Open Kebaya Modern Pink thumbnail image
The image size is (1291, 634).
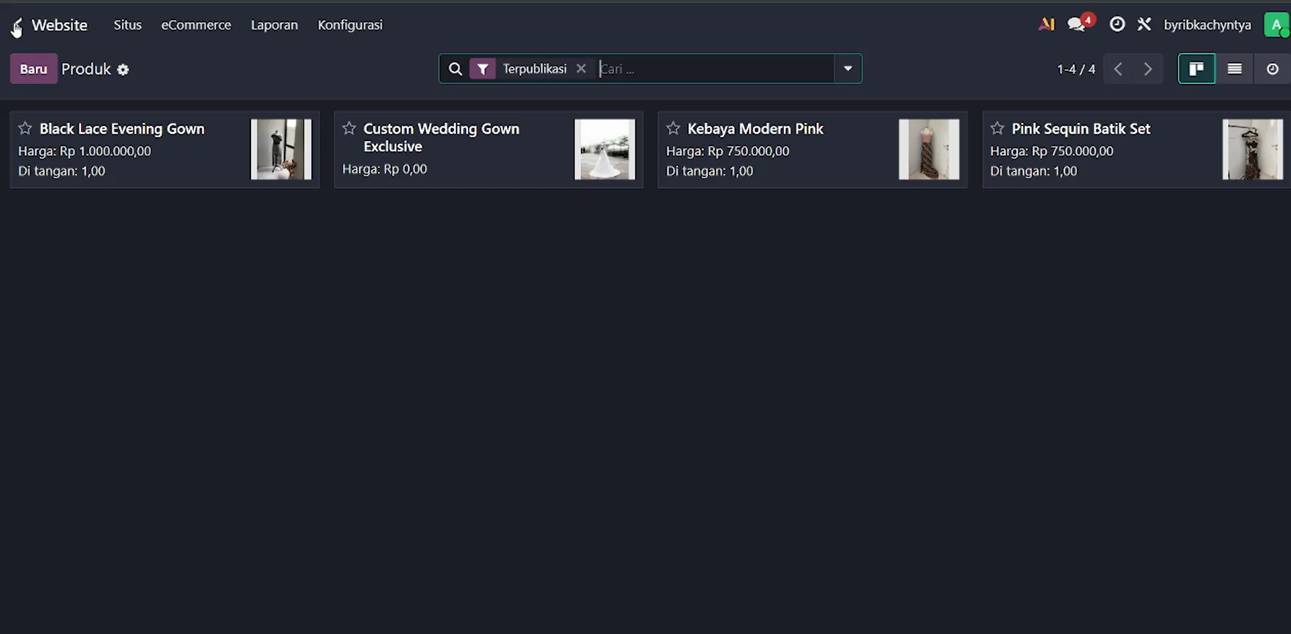click(929, 149)
